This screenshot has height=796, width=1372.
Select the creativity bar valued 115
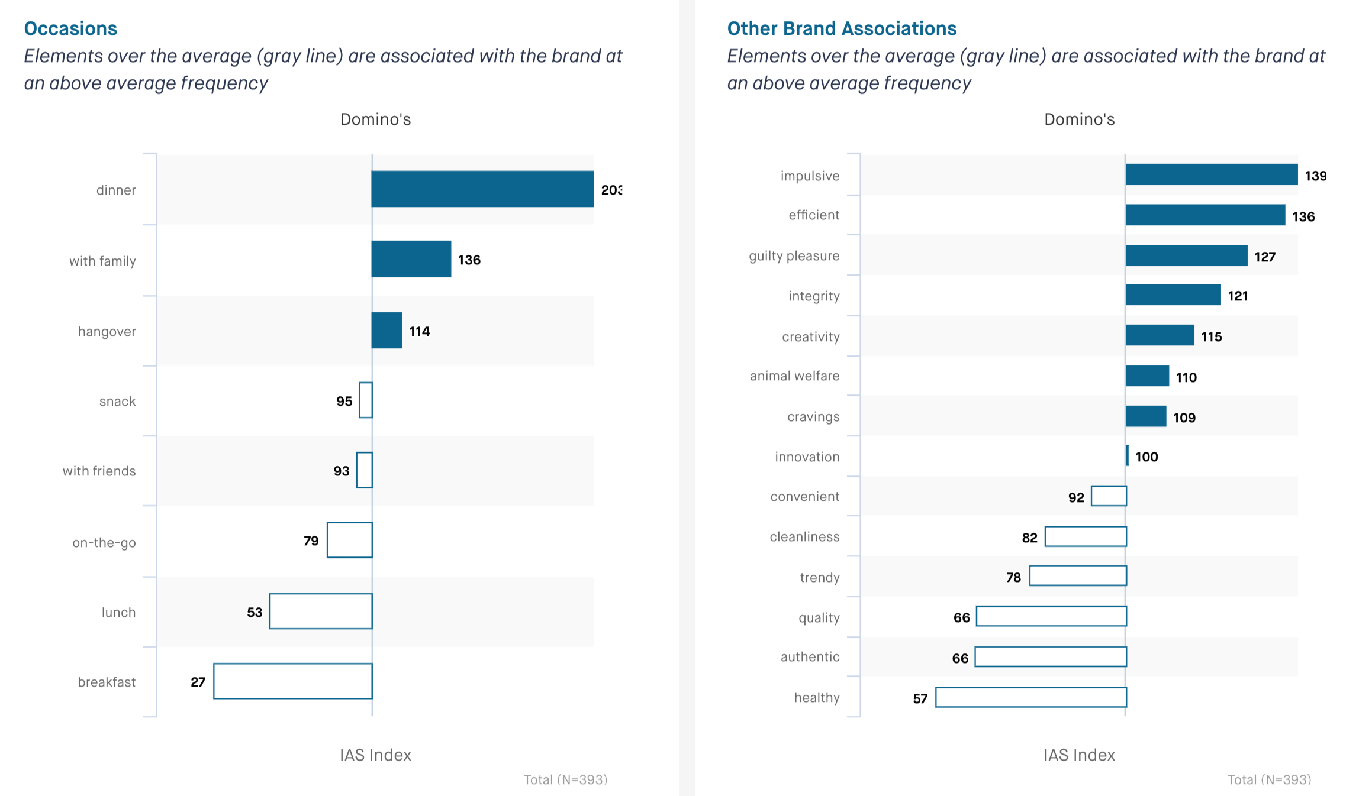[x=1160, y=335]
